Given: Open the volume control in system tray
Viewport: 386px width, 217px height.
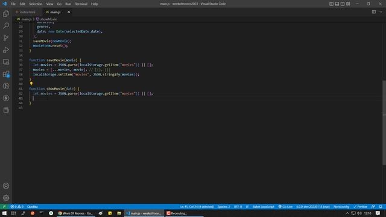Looking at the screenshot, I should [x=359, y=213].
